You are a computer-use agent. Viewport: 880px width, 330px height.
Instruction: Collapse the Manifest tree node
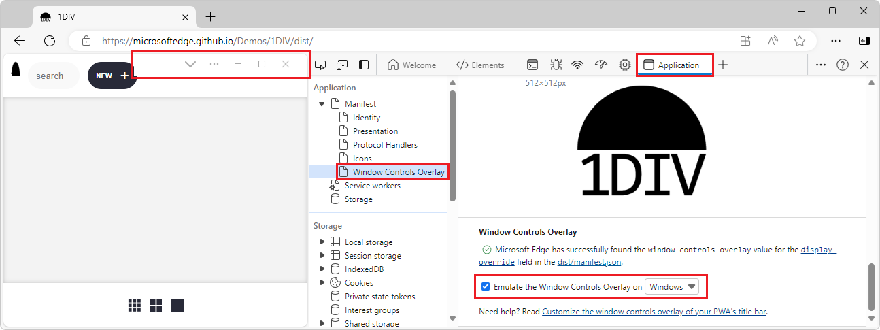coord(322,104)
